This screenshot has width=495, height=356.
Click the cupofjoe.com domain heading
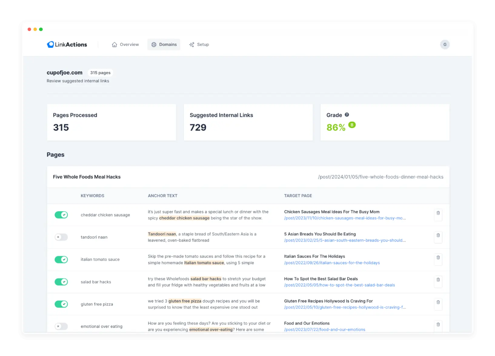click(65, 73)
